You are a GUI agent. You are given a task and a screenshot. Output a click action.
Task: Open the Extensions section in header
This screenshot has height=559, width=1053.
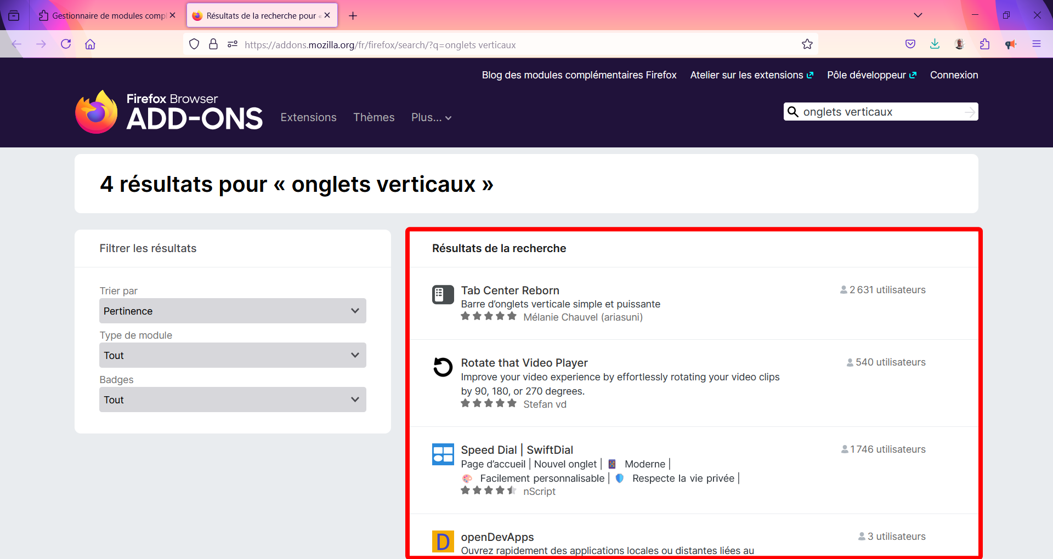(308, 117)
